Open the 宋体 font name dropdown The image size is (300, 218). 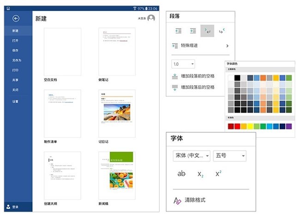pos(192,156)
